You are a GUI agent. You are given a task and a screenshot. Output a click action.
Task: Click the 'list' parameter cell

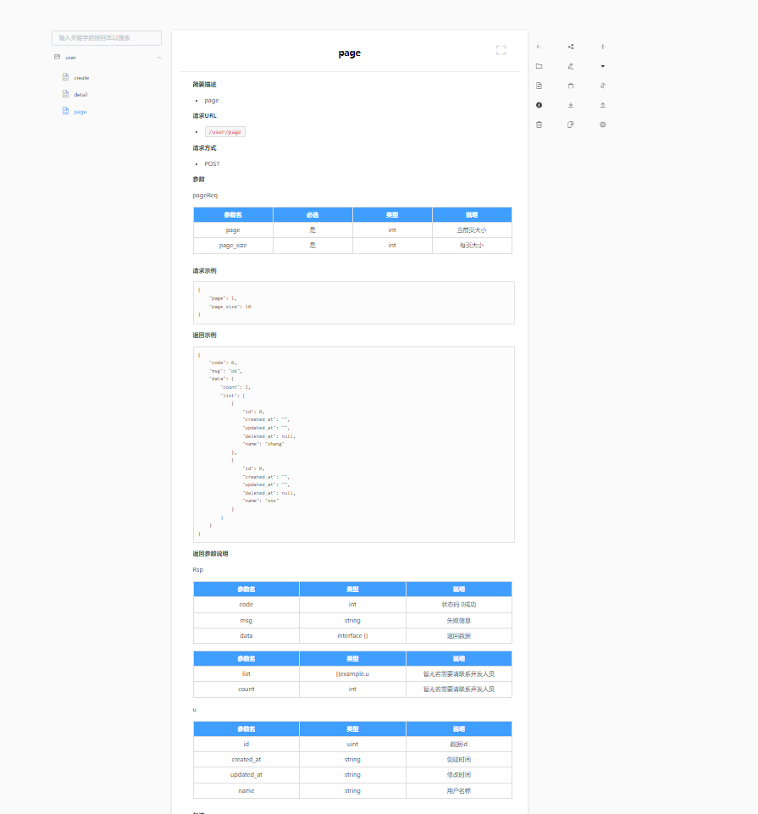pos(246,674)
